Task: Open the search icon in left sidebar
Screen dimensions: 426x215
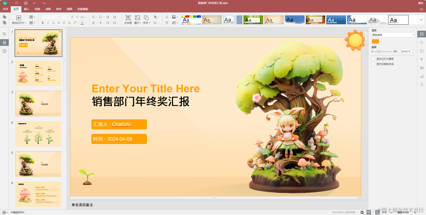Action: pyautogui.click(x=4, y=34)
